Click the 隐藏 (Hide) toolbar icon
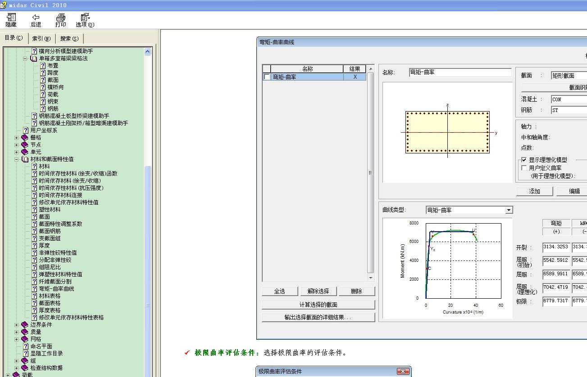This screenshot has height=377, width=587. 11,20
